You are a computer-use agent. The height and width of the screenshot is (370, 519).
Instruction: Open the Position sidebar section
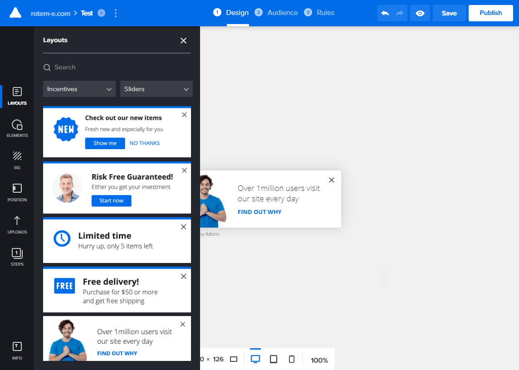click(17, 193)
